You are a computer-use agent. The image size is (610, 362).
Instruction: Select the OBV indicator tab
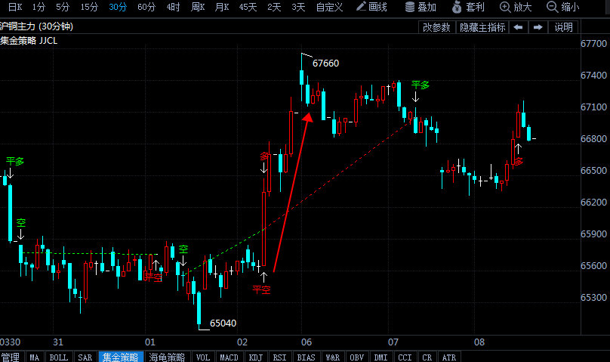[357, 357]
